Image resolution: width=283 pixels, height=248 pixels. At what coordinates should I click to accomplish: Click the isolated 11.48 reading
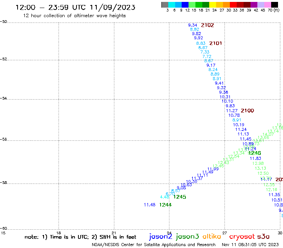pos(150,205)
